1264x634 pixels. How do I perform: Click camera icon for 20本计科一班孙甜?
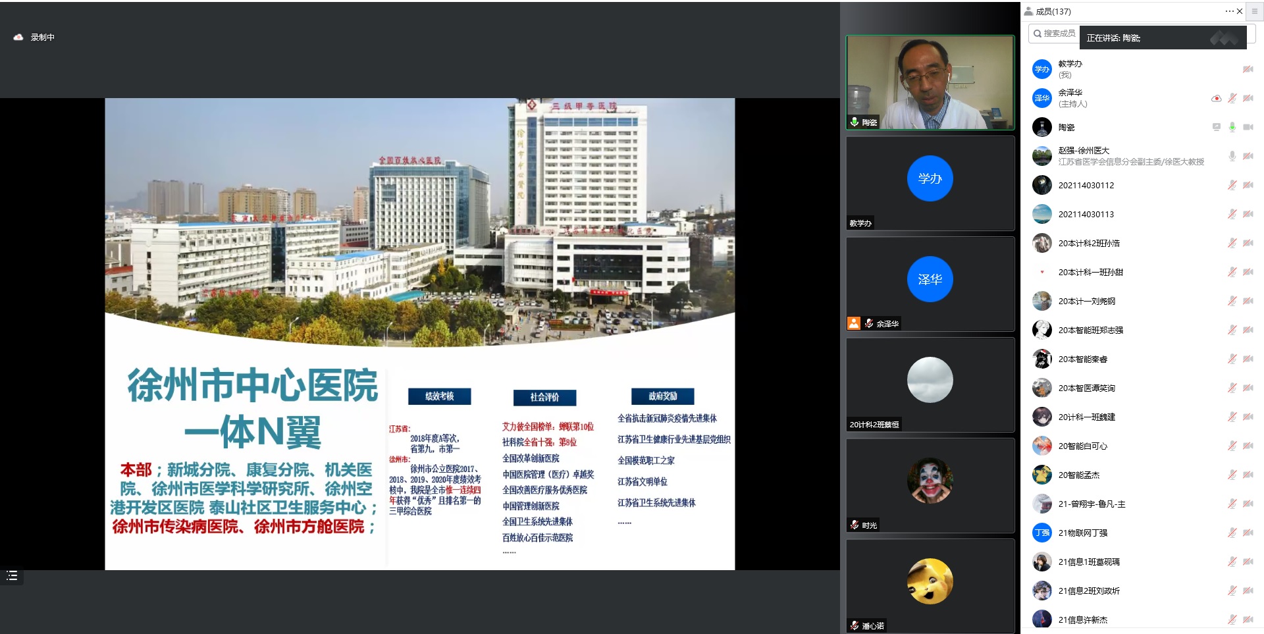point(1248,272)
